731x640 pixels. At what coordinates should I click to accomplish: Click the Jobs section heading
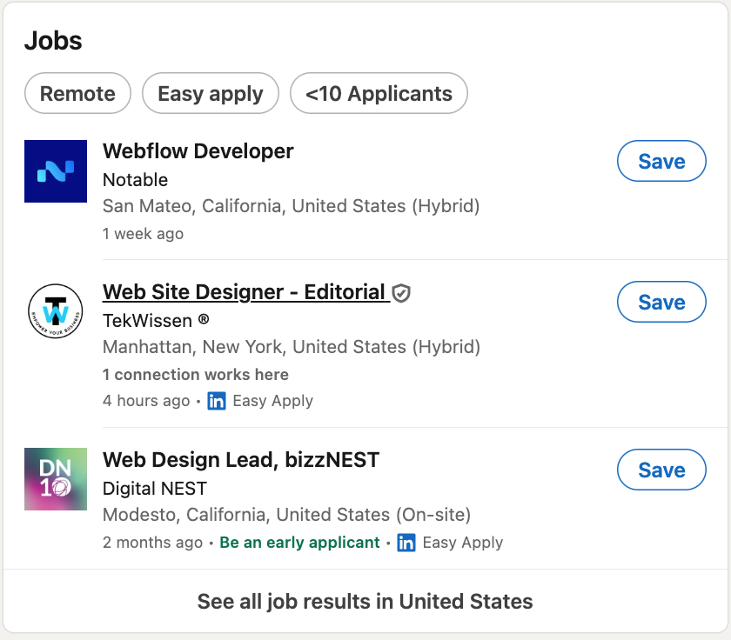tap(53, 41)
